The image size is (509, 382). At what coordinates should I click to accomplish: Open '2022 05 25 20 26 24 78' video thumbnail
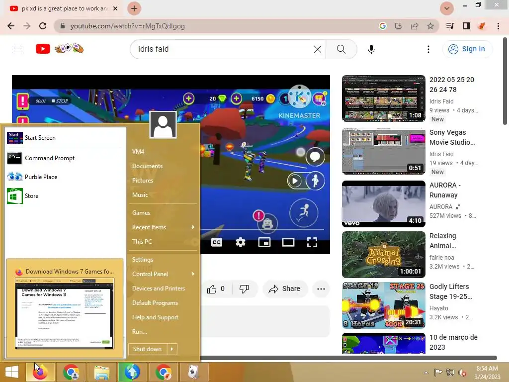383,98
